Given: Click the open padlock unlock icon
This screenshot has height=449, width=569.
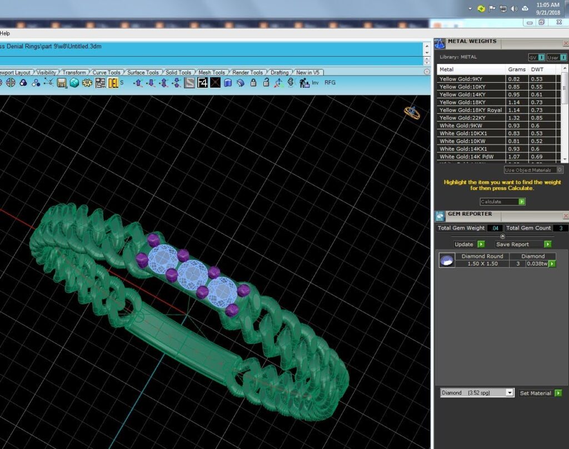Looking at the screenshot, I should (x=266, y=82).
